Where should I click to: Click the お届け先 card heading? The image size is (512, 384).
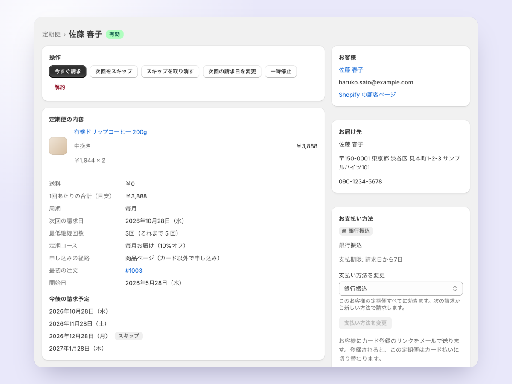coord(350,132)
